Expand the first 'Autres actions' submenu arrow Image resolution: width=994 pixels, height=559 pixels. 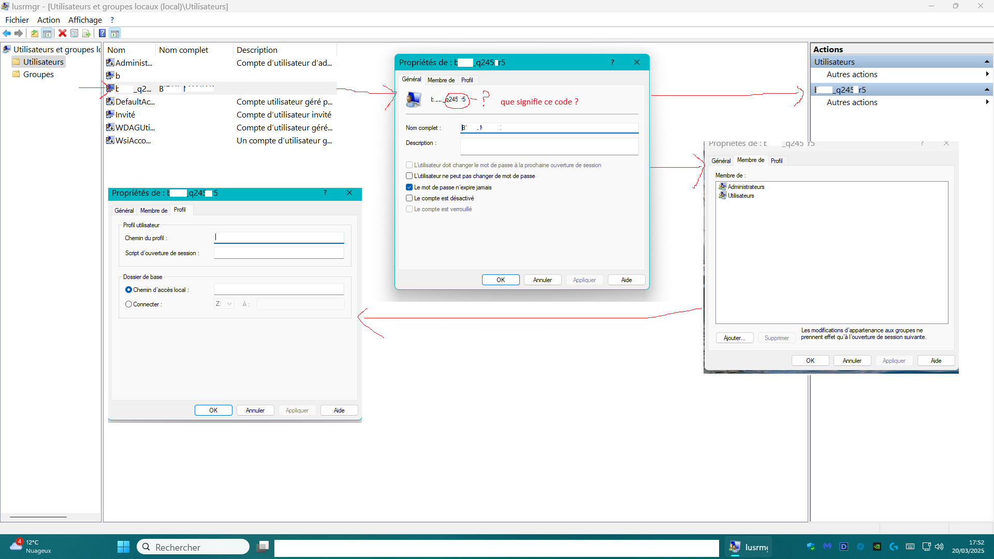pyautogui.click(x=987, y=75)
